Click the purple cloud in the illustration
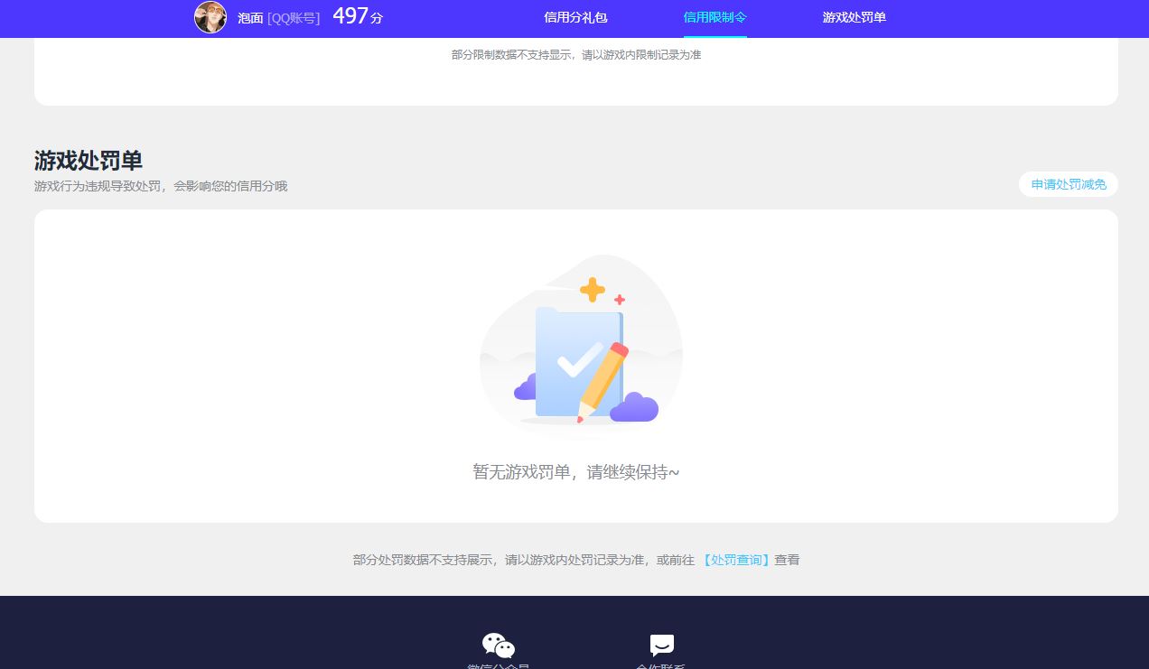The width and height of the screenshot is (1149, 669). [x=634, y=409]
